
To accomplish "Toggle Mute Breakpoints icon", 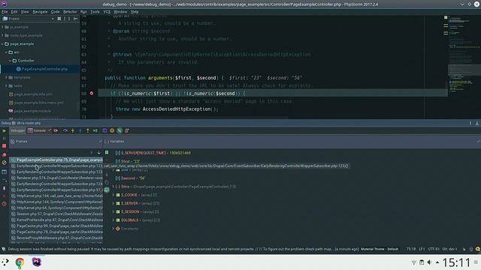I will point(5,163).
